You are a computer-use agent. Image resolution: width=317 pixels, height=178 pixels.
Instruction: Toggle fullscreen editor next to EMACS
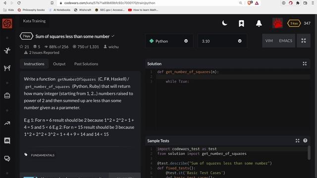[304, 41]
